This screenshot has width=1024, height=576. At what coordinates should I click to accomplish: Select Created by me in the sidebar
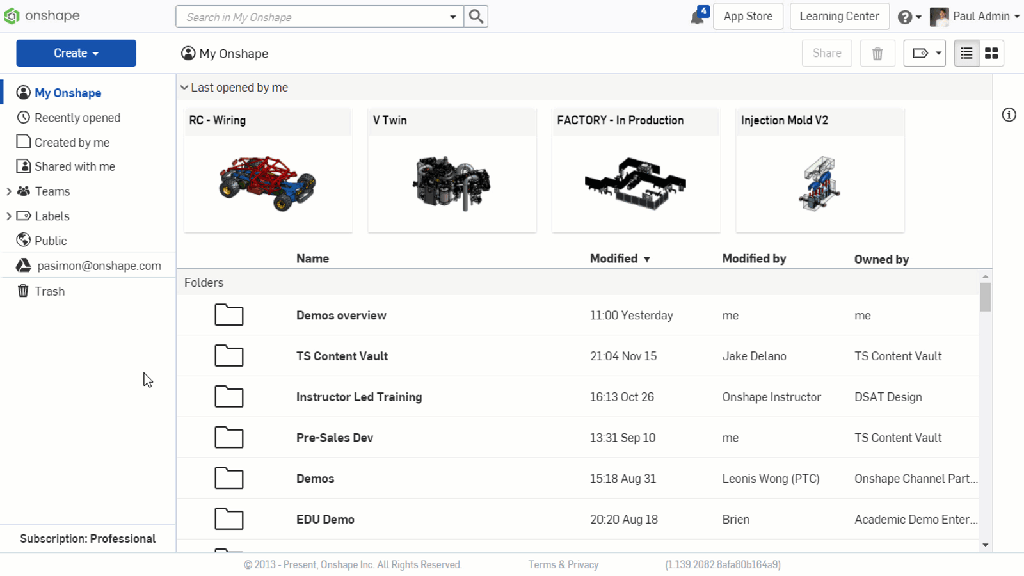[x=72, y=142]
